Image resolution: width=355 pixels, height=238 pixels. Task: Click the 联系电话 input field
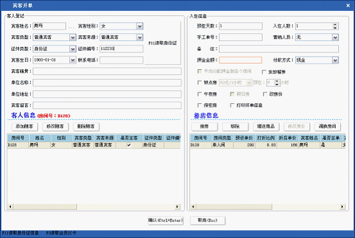pyautogui.click(x=121, y=60)
